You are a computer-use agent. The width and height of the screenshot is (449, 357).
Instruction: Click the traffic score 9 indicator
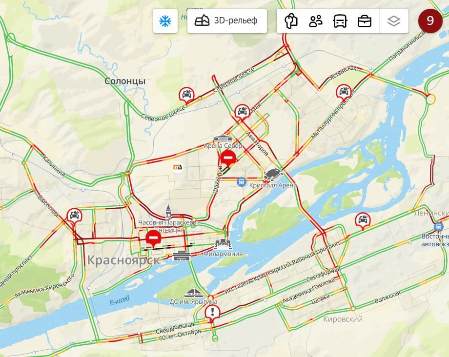click(x=430, y=20)
